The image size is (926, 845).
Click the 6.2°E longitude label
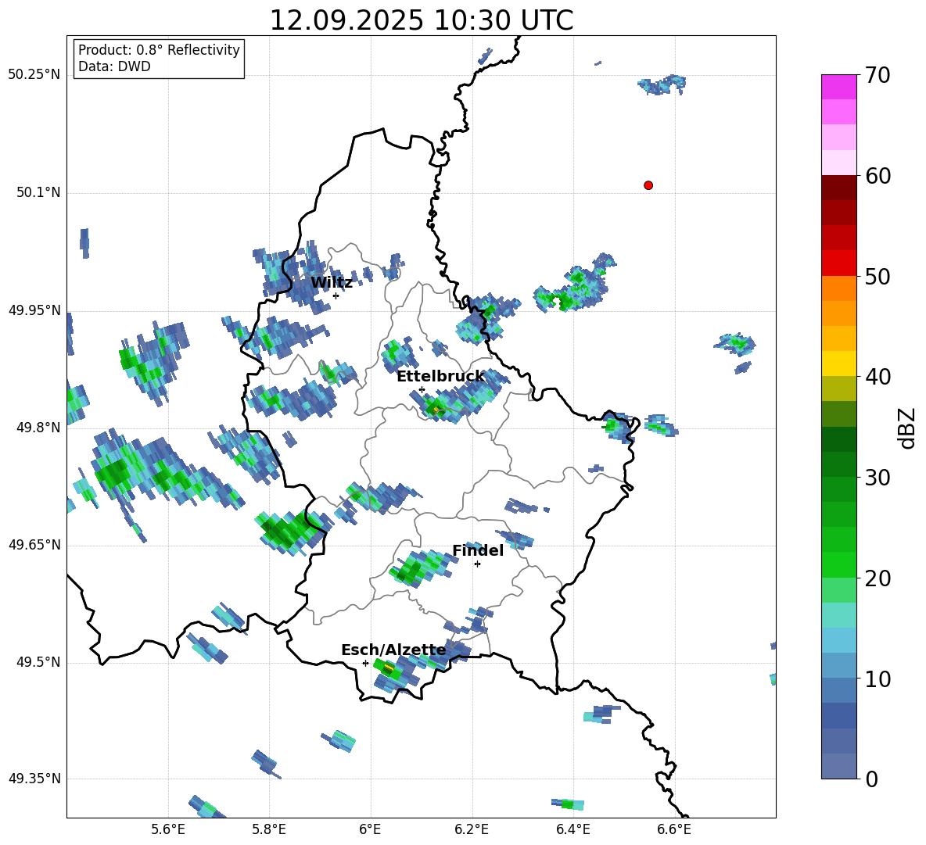(472, 829)
